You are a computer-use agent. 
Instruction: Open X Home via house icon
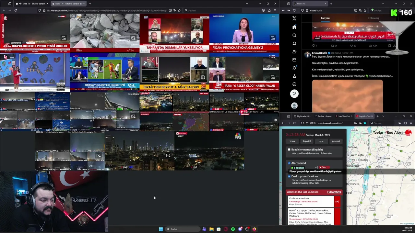(x=294, y=27)
